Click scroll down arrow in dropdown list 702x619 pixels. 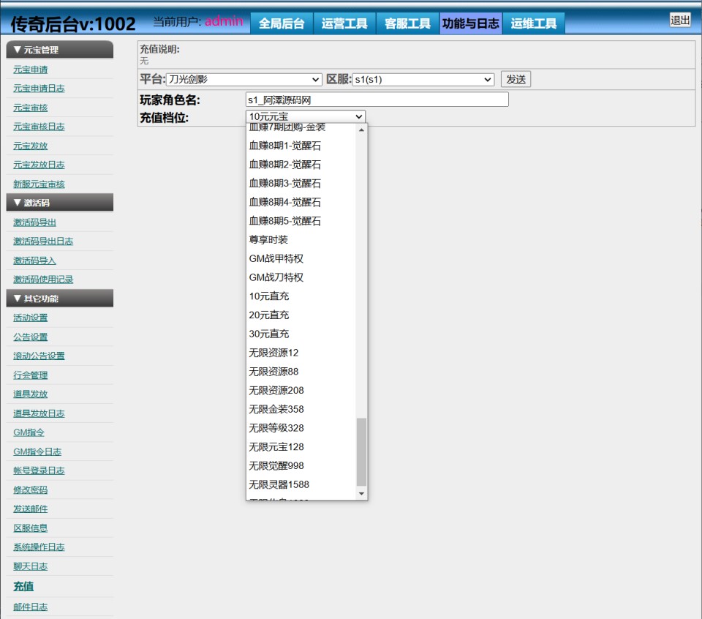(361, 495)
